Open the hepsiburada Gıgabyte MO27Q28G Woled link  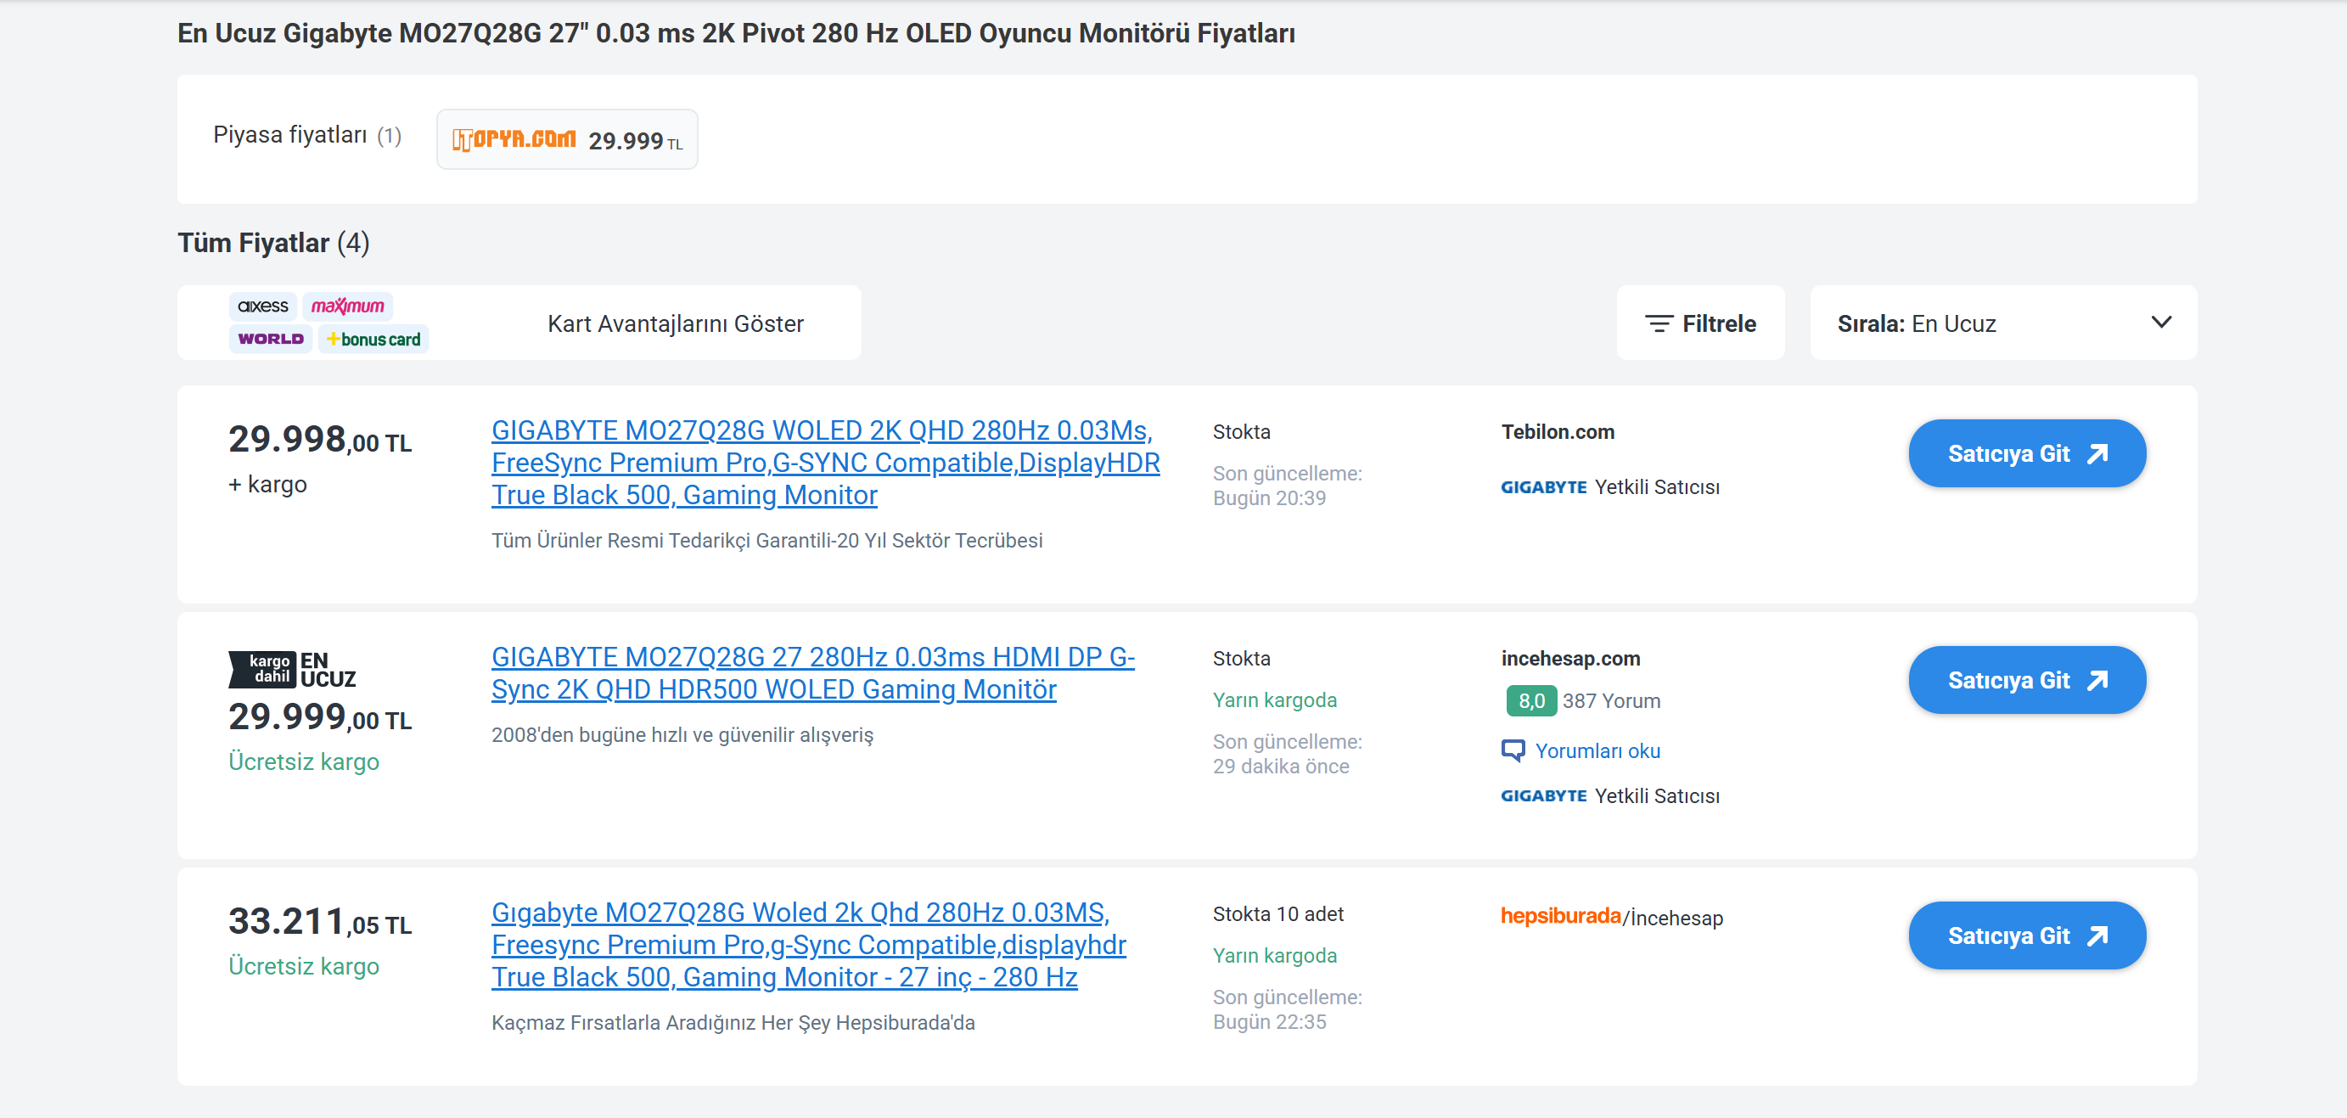[808, 945]
